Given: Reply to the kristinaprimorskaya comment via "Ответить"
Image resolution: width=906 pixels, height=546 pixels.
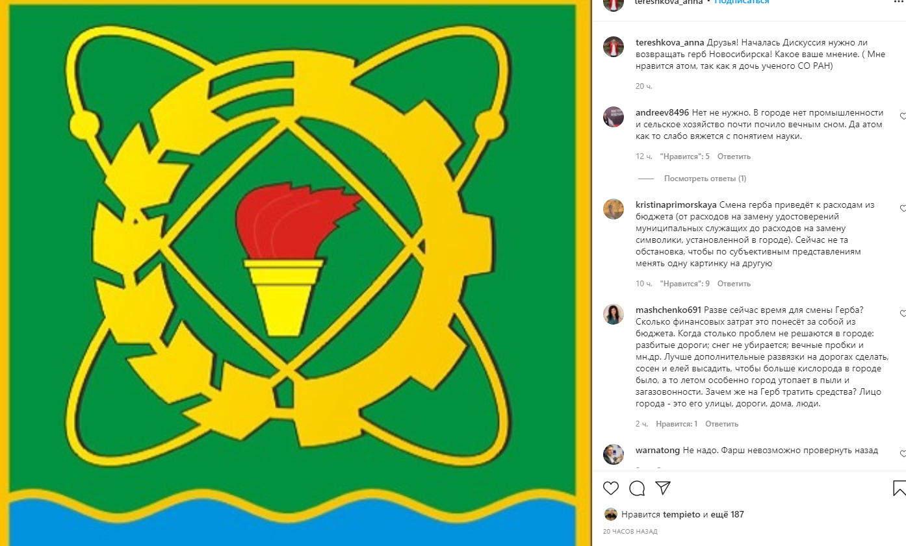Looking at the screenshot, I should point(734,284).
